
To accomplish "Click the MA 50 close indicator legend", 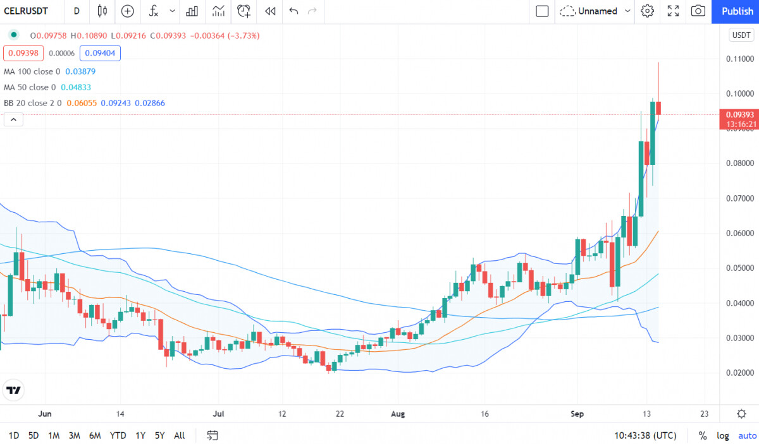I will (x=47, y=87).
